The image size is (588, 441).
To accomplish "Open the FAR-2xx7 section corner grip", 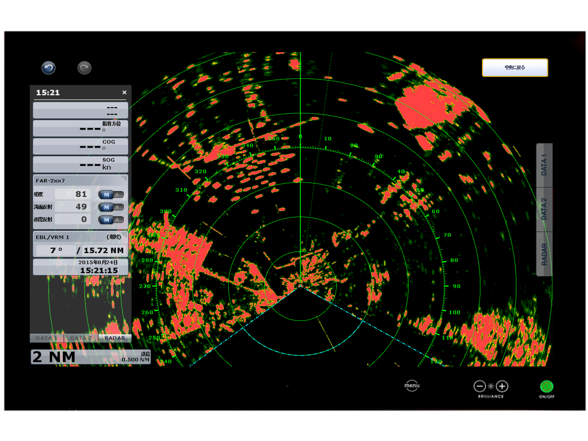I will [124, 178].
